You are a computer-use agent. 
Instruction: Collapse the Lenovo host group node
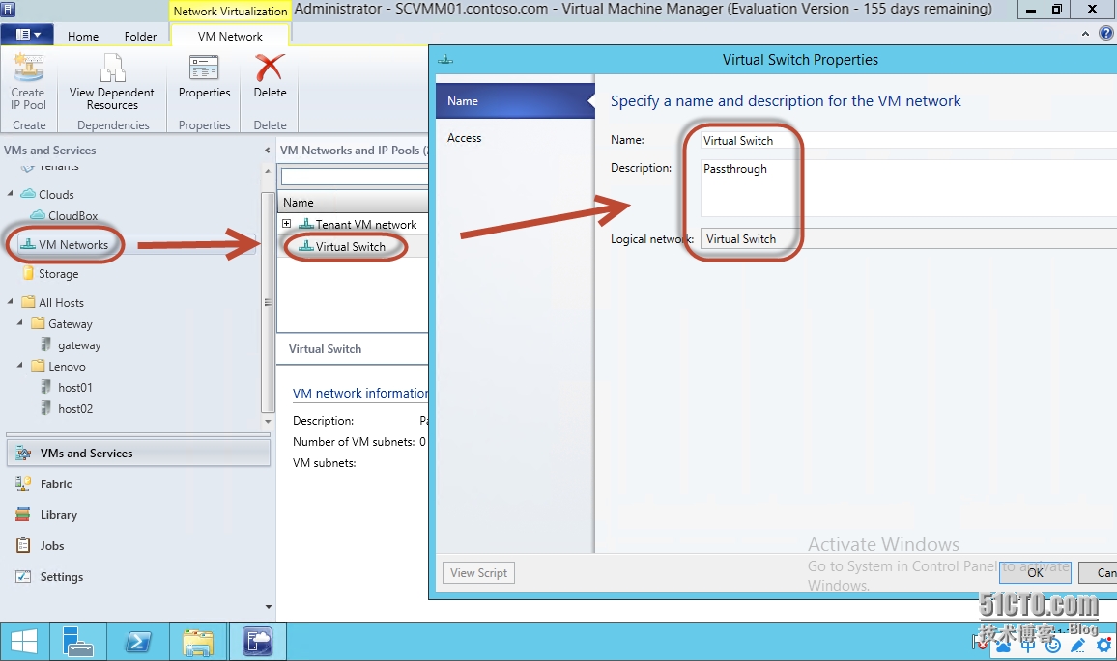click(x=20, y=366)
